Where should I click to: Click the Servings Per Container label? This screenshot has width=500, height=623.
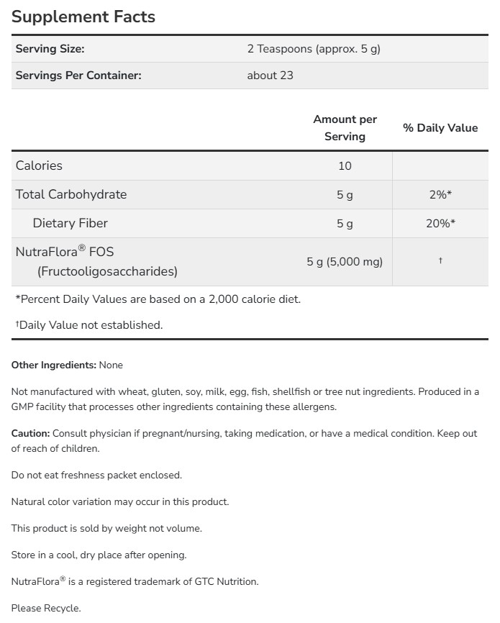[x=78, y=75]
